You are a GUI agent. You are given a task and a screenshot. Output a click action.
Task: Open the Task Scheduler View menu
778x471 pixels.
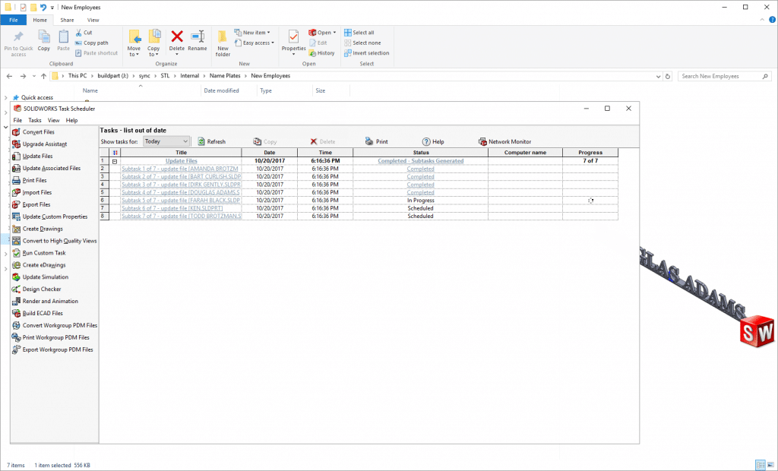click(54, 120)
